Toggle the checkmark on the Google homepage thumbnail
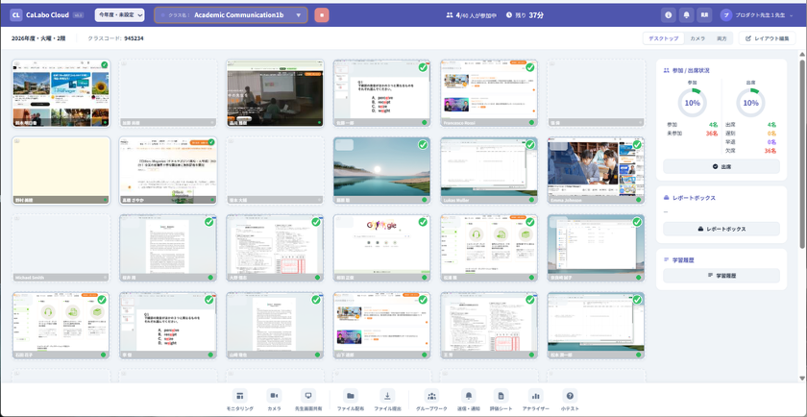This screenshot has height=417, width=807. click(x=423, y=222)
